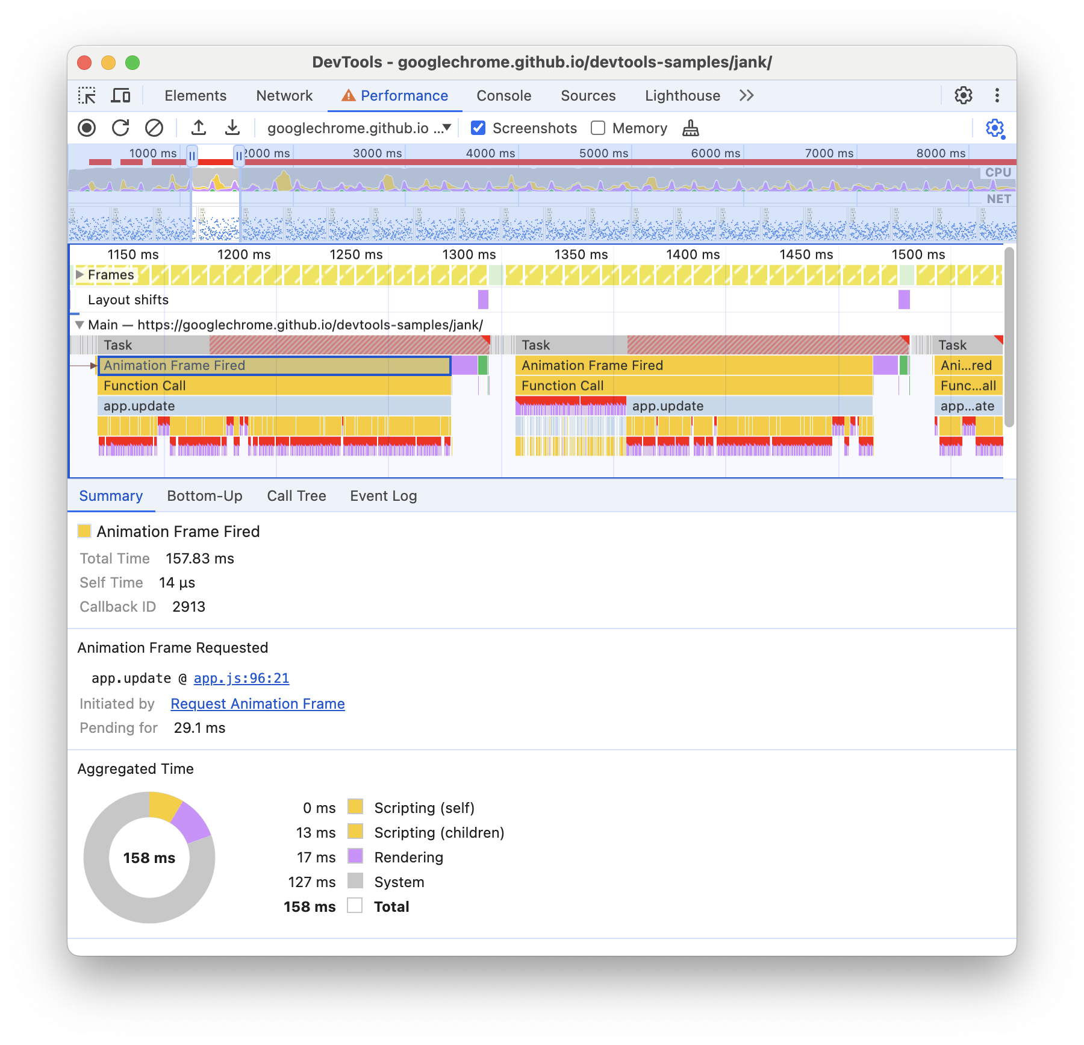Image resolution: width=1084 pixels, height=1045 pixels.
Task: Clear the current performance recording
Action: tap(154, 128)
